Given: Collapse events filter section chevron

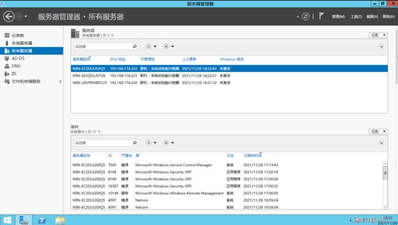Looking at the screenshot, I should coord(381,143).
